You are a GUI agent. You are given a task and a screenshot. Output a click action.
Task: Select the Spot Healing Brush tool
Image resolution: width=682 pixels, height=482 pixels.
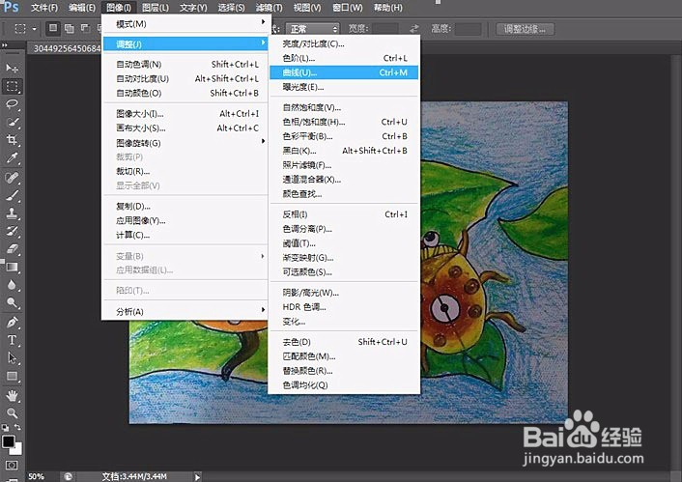[x=12, y=178]
